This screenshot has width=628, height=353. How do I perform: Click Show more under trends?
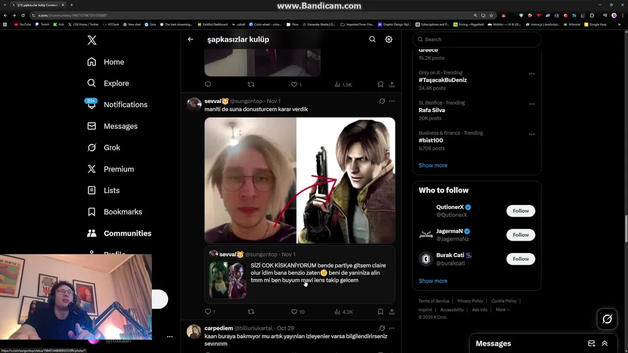[x=433, y=165]
